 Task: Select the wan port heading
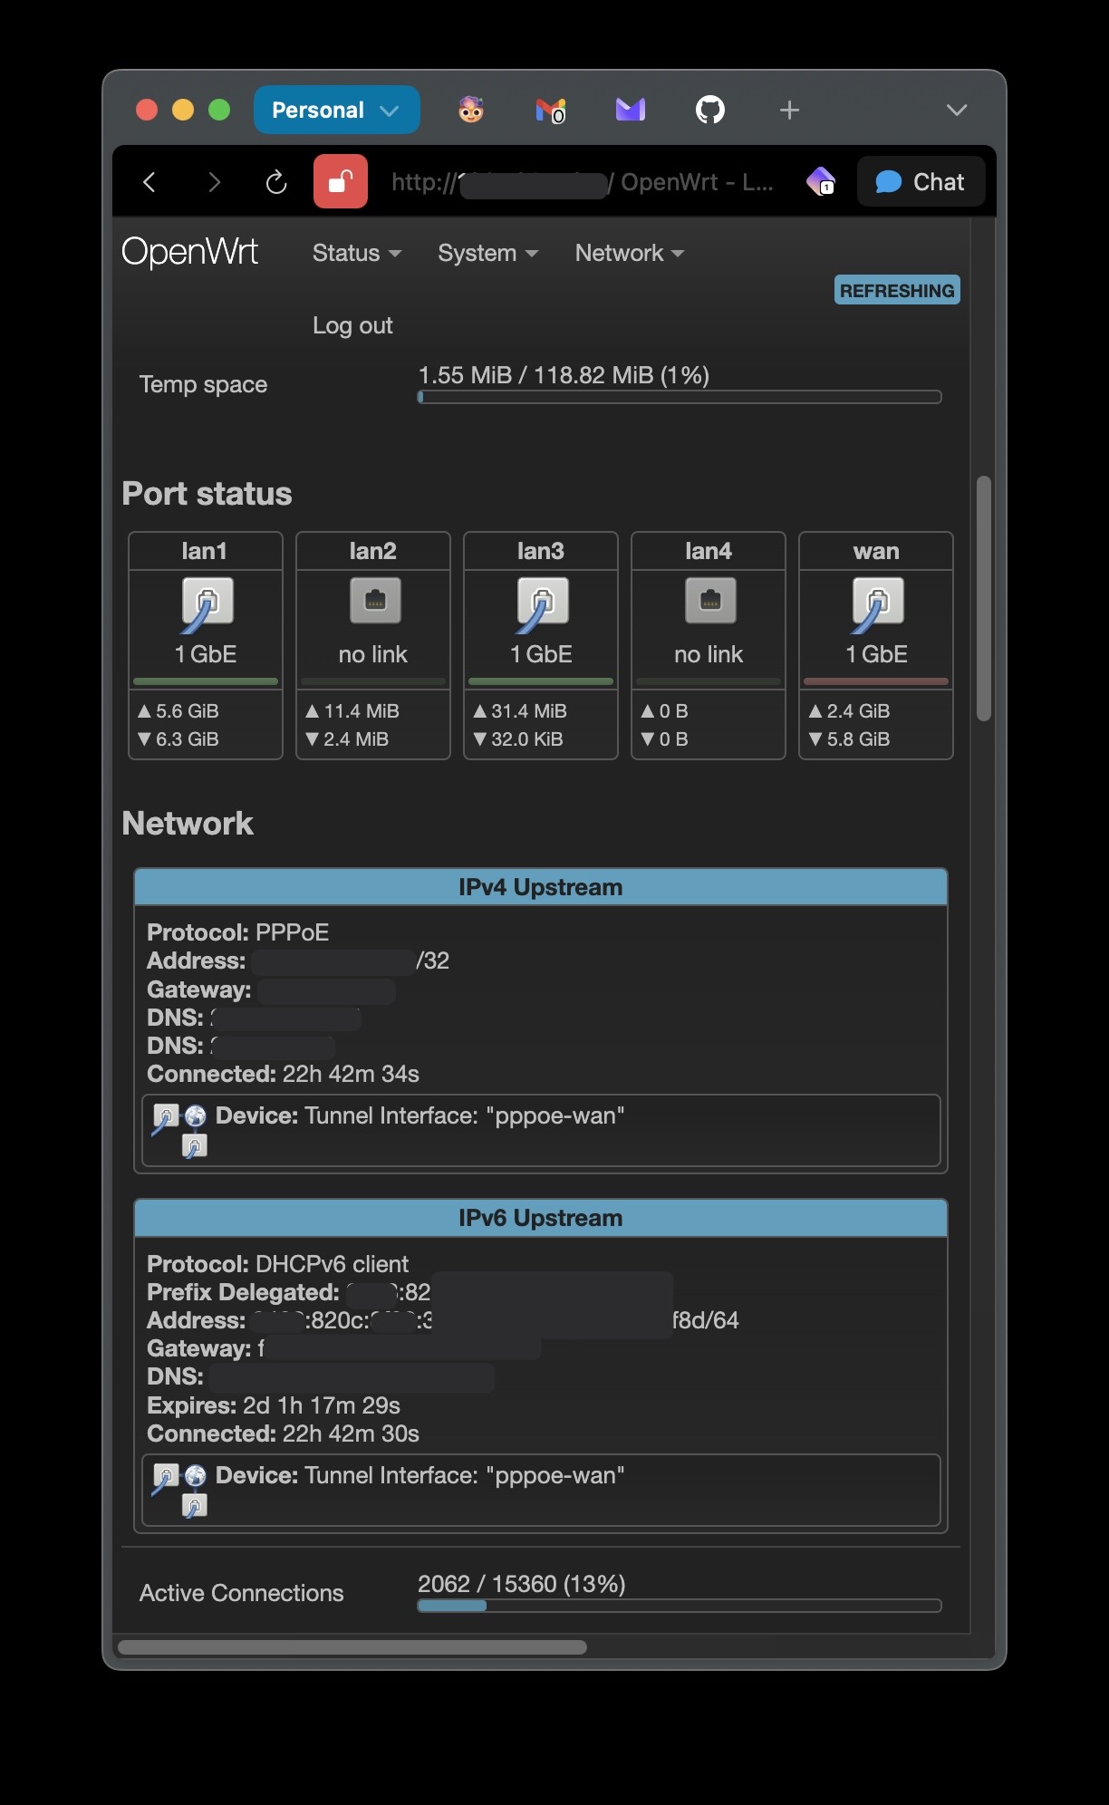coord(876,551)
